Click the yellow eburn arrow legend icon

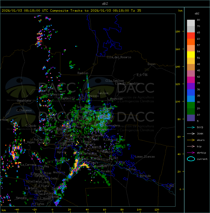point(191,140)
